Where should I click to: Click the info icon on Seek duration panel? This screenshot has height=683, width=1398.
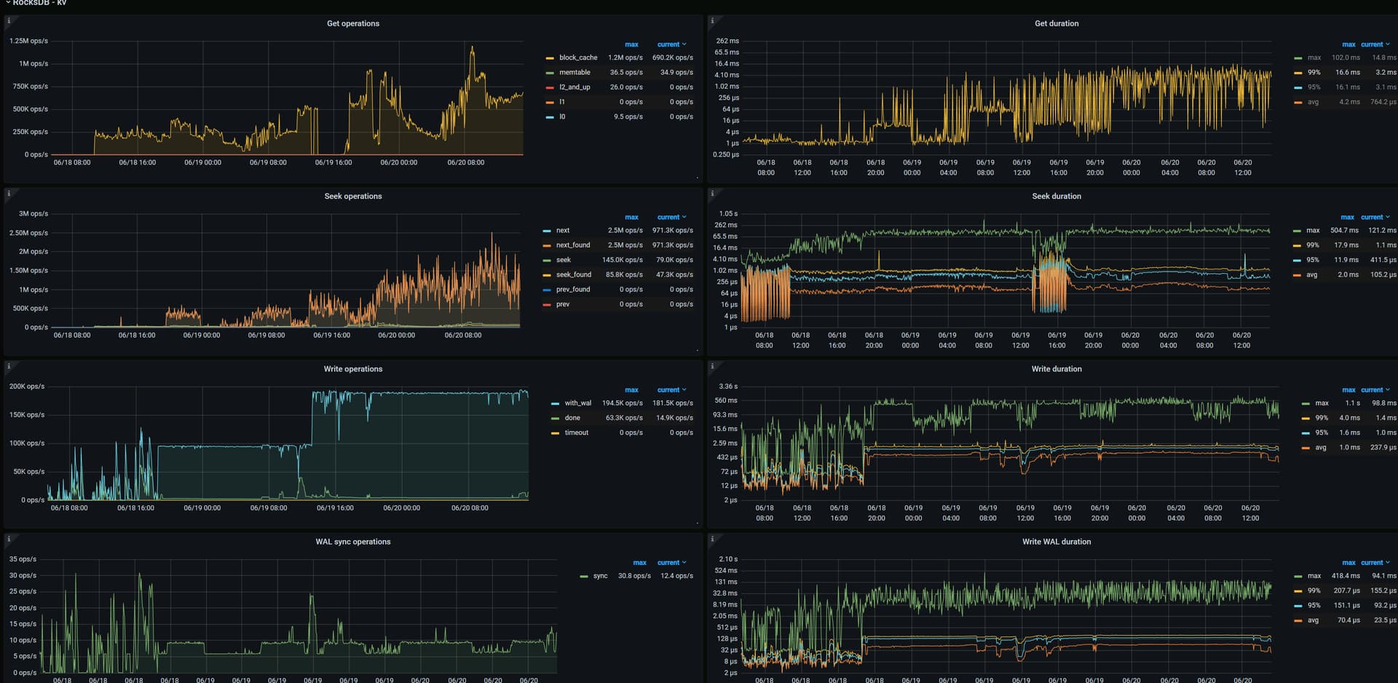[x=712, y=193]
